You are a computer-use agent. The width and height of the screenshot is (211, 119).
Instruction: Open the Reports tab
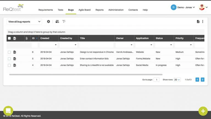point(99,10)
